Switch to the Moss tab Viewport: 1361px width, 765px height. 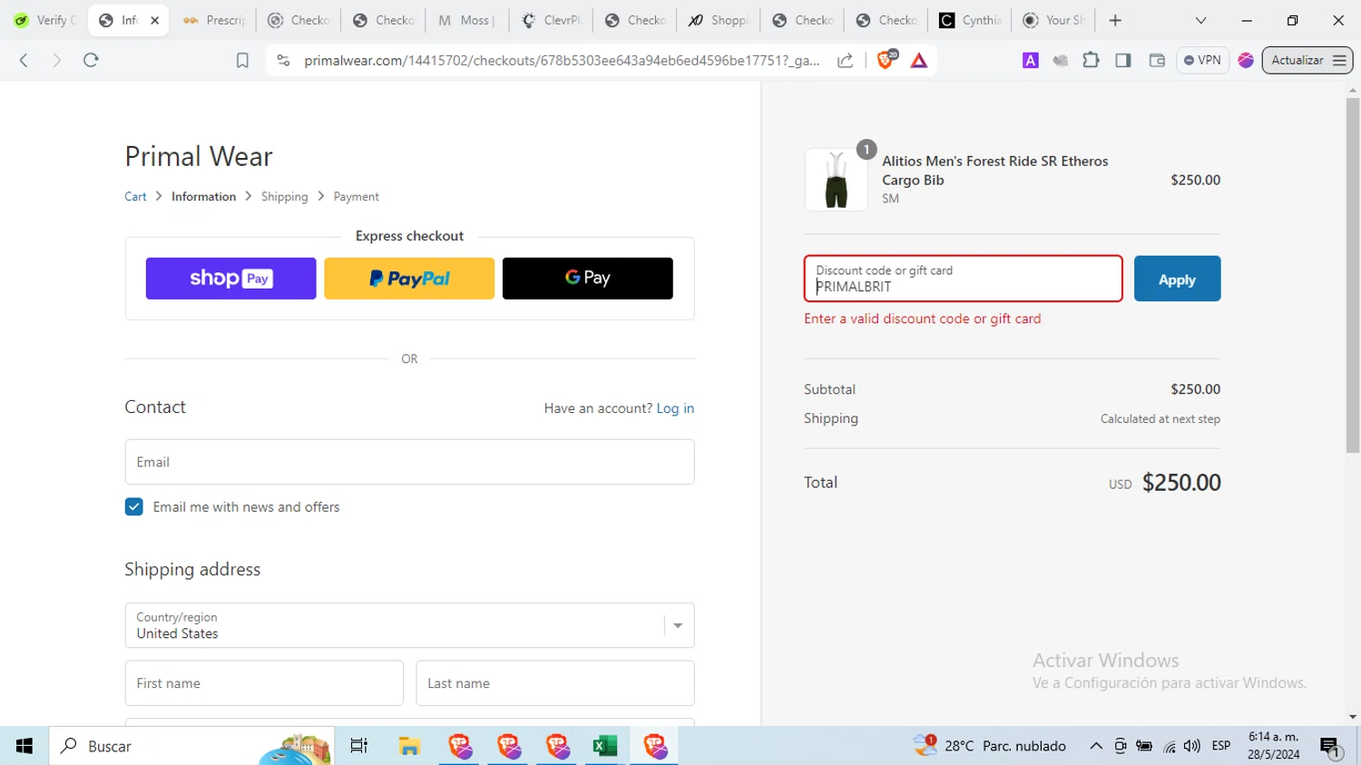[466, 20]
